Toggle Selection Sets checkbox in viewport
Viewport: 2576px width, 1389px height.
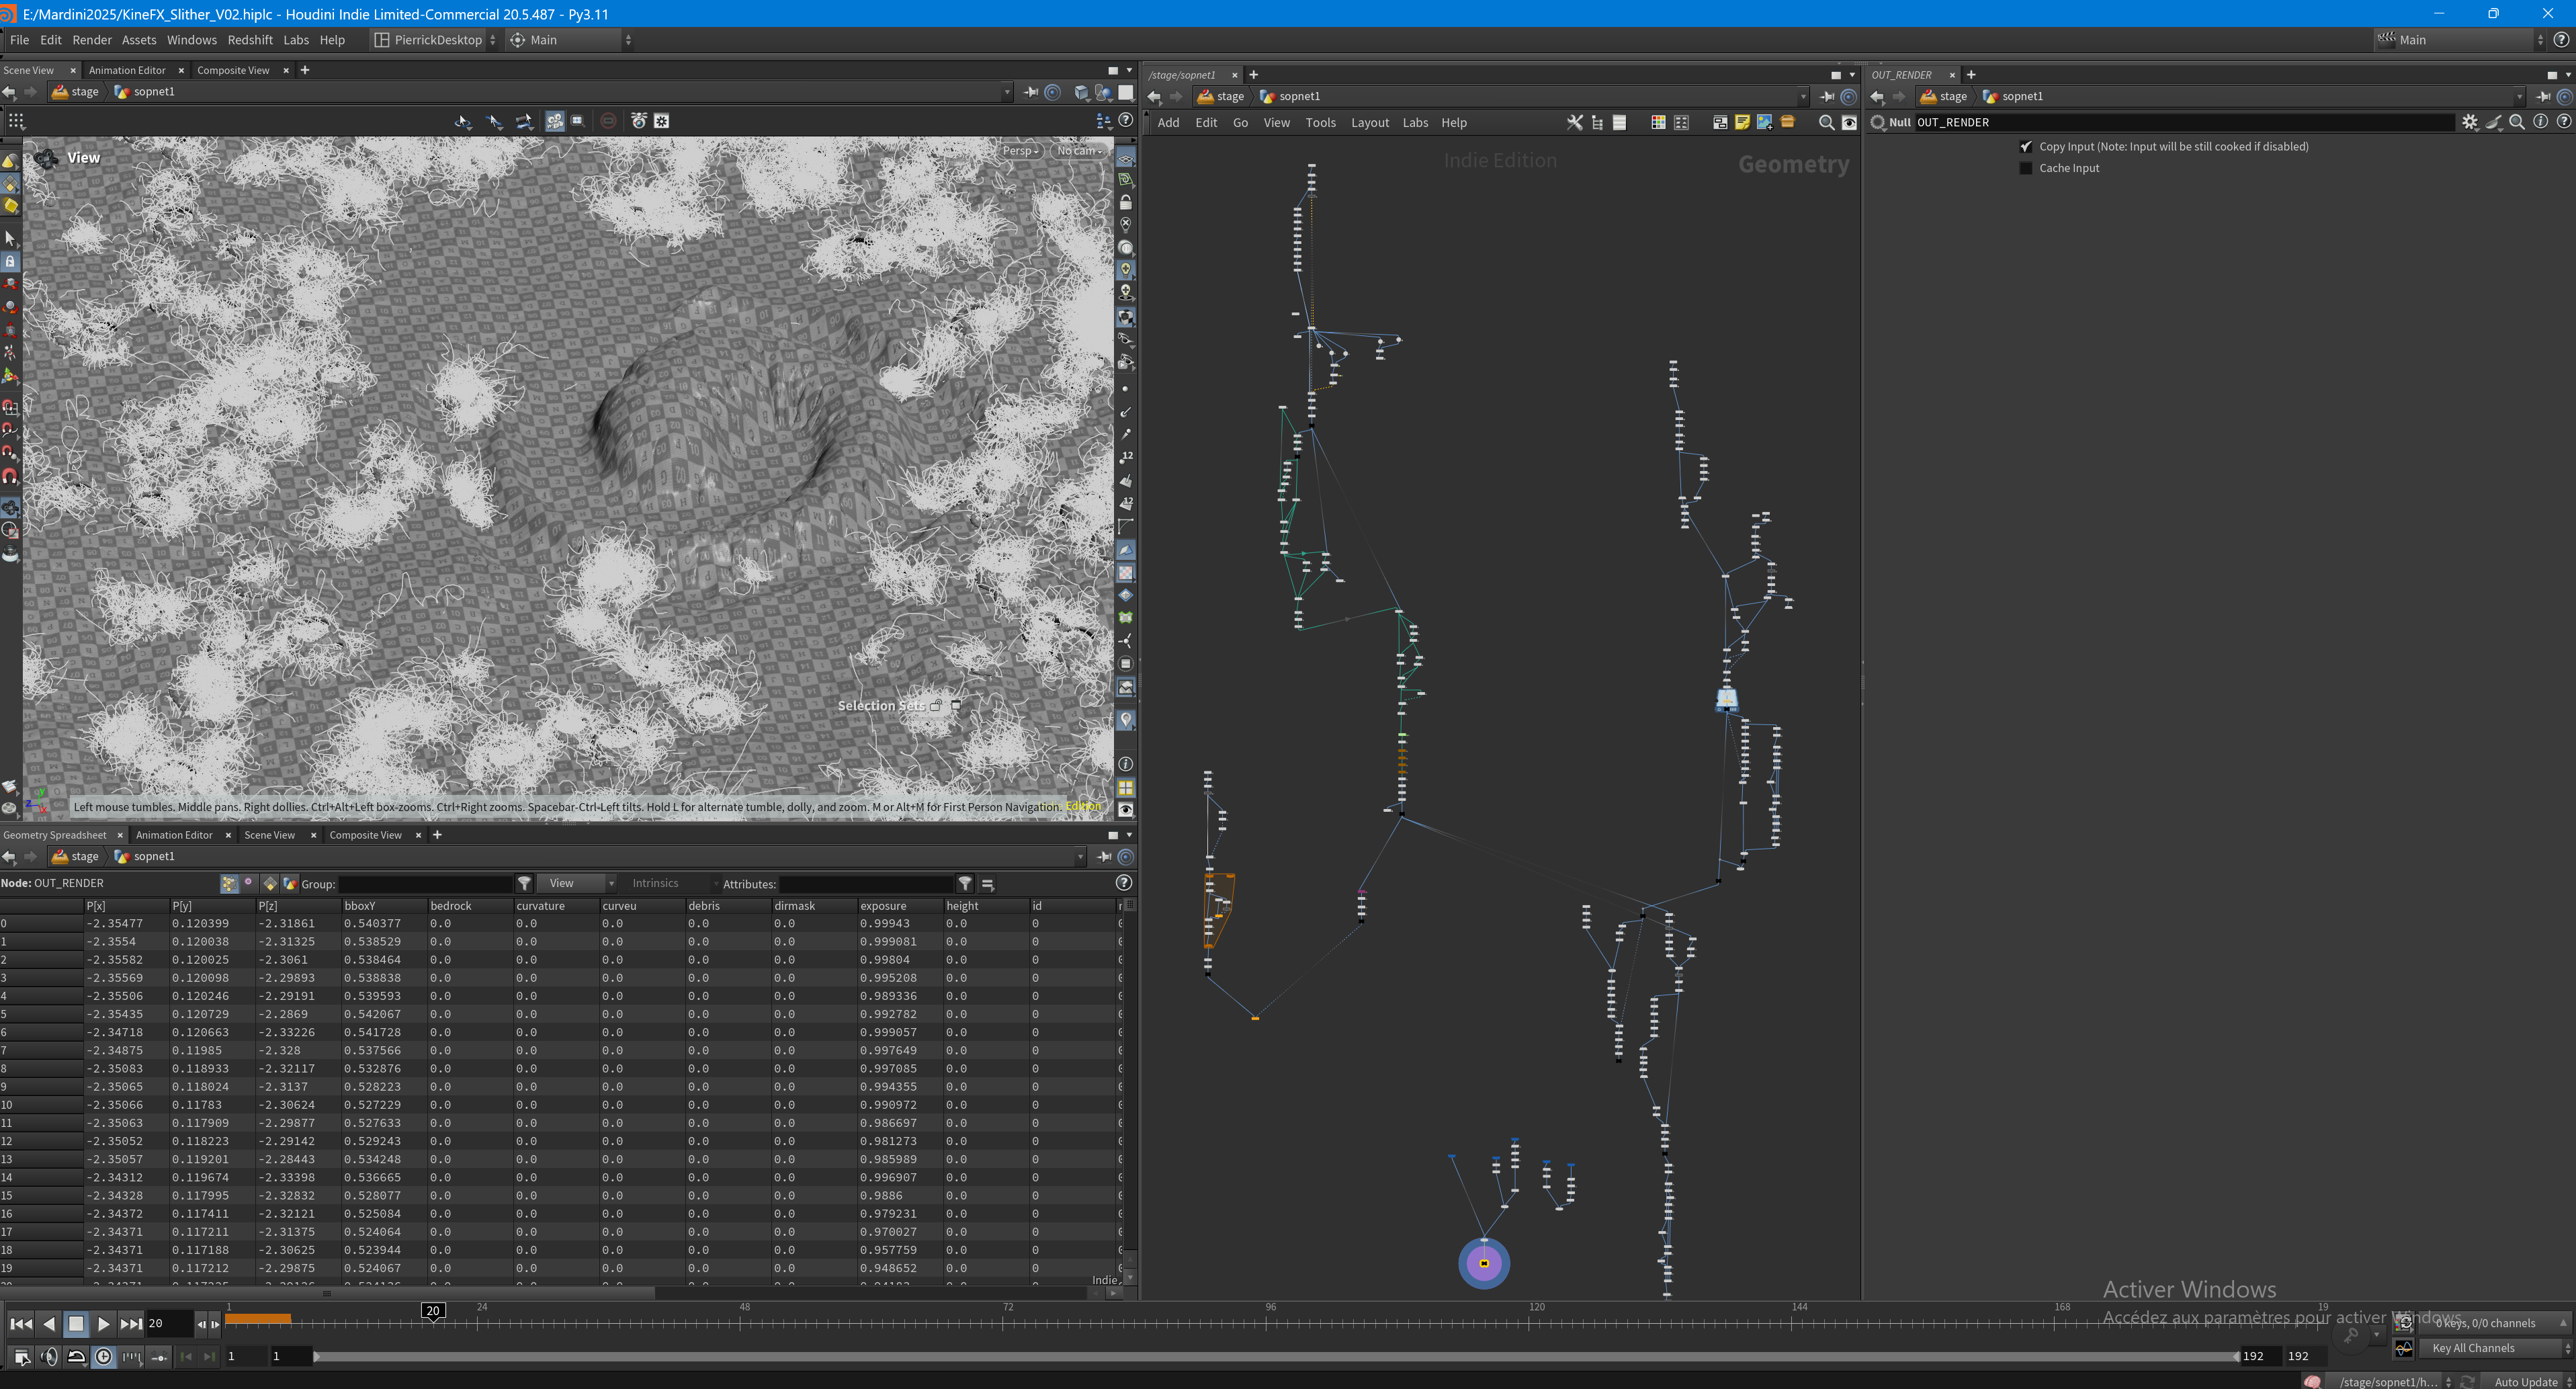tap(956, 705)
